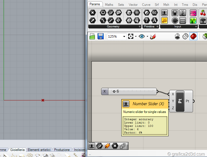Click the Pt component on the canvas
207x157 pixels.
[180, 101]
